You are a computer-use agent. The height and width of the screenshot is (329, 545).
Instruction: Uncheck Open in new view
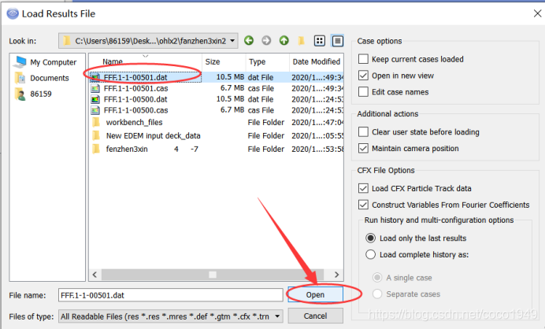[363, 76]
